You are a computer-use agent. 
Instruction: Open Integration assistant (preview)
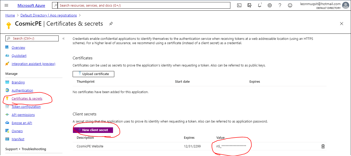[34, 64]
